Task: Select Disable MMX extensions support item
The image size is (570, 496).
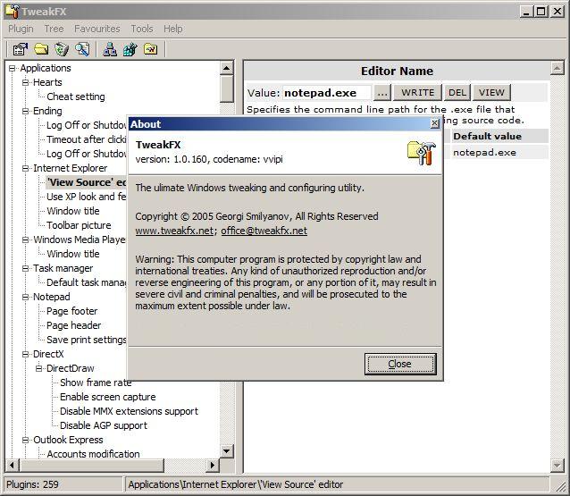Action: 129,411
